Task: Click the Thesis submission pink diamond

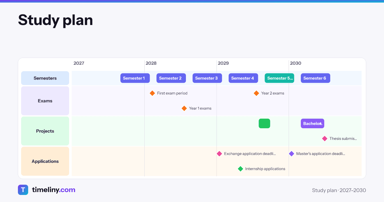Action: coord(325,139)
